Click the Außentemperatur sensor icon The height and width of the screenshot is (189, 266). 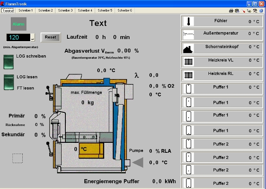188,35
